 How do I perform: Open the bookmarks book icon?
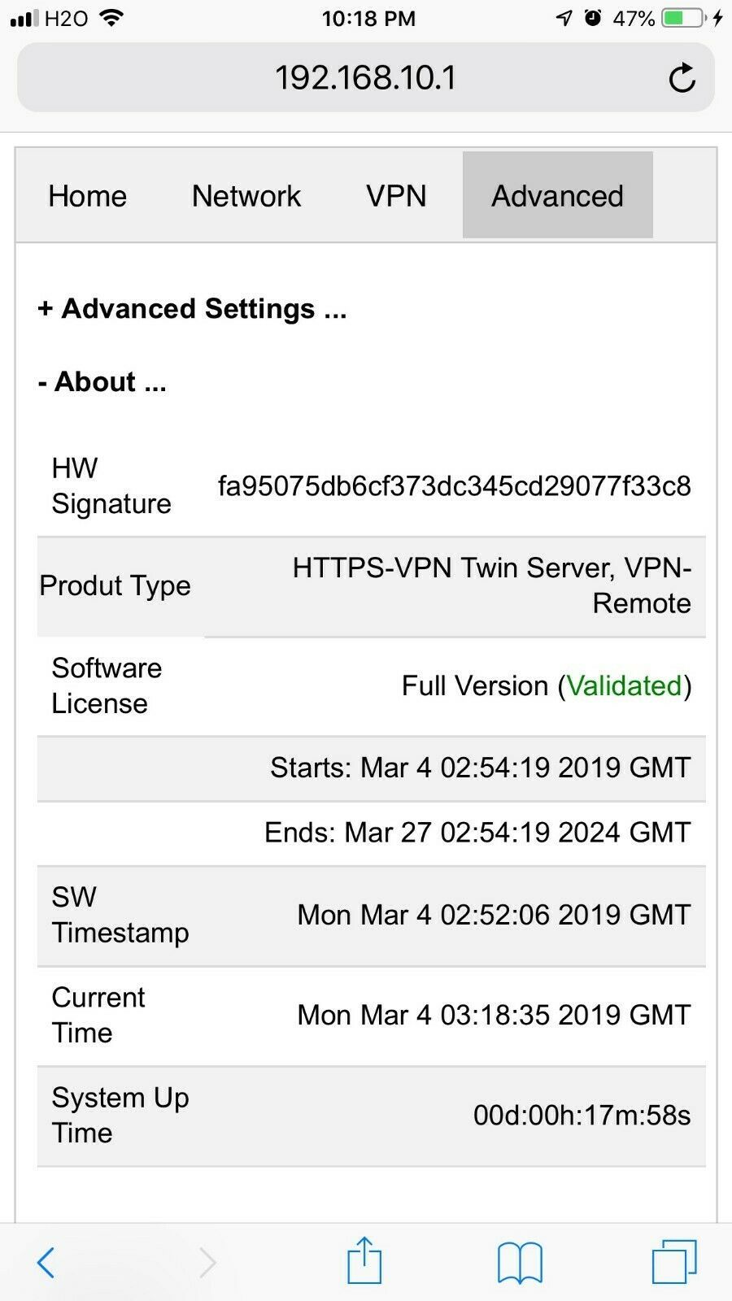click(520, 1262)
